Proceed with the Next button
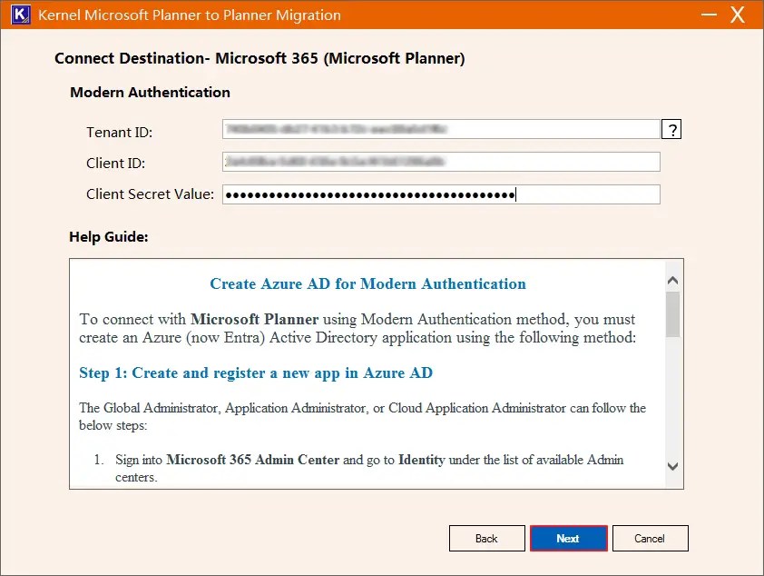 click(x=569, y=539)
